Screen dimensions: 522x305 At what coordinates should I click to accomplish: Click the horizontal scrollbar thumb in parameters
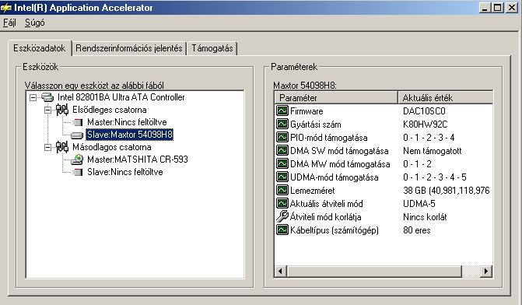coord(374,271)
